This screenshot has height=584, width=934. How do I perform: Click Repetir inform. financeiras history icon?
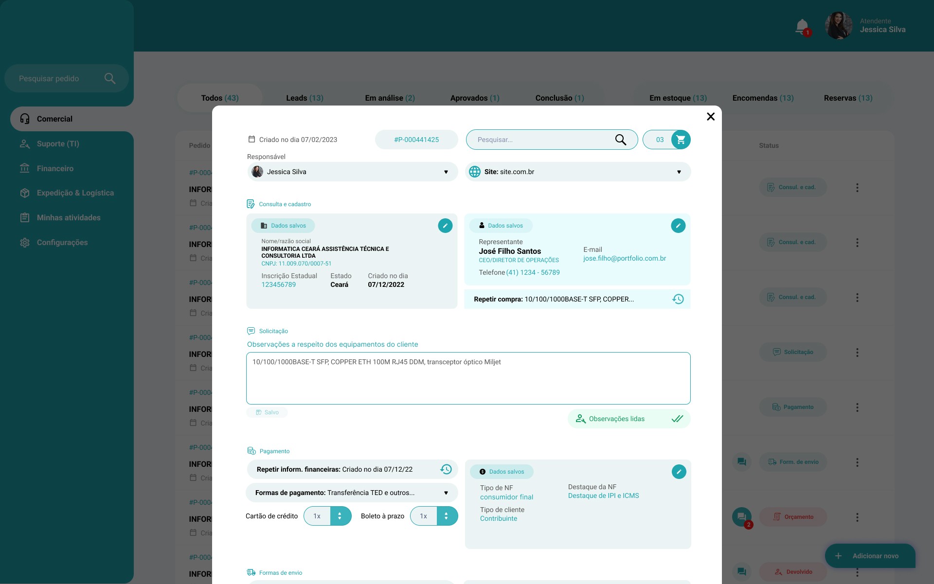click(446, 469)
